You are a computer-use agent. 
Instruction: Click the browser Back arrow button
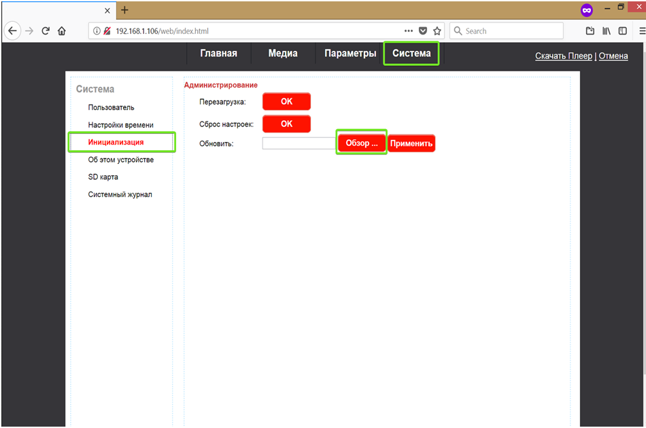coord(12,31)
